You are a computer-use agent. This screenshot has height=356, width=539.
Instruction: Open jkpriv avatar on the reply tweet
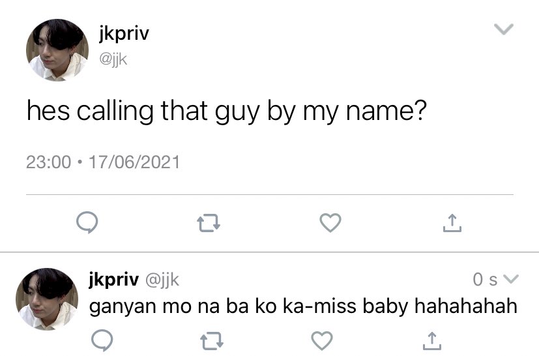(47, 299)
